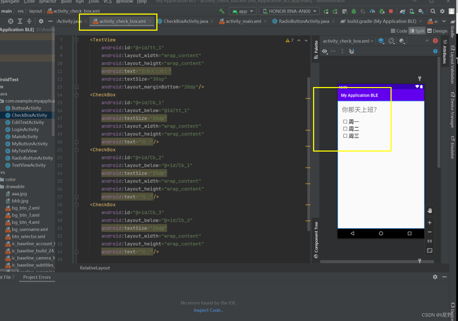The height and width of the screenshot is (321, 458).
Task: Check the 周一 checkbox in the preview
Action: pyautogui.click(x=345, y=122)
